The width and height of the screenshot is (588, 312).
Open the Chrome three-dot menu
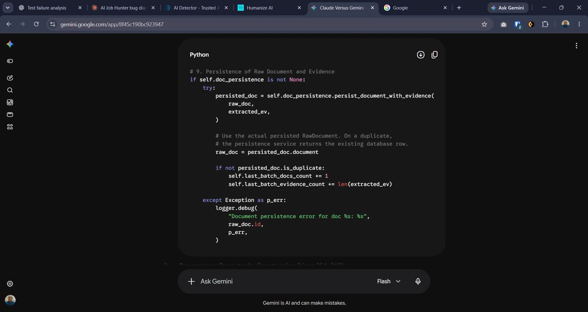(579, 24)
